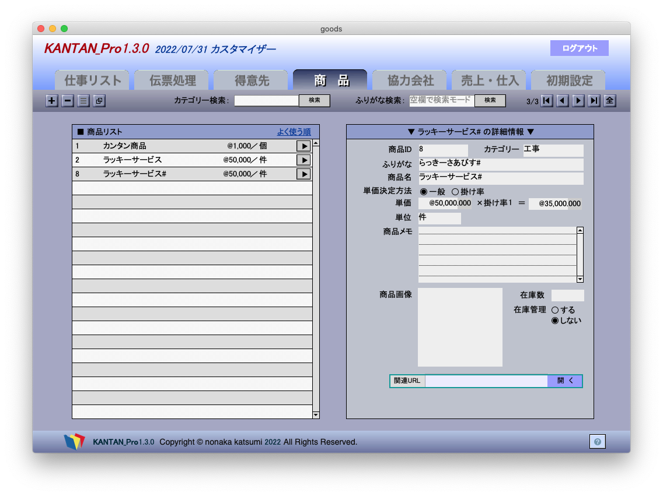Go to next record

point(578,100)
